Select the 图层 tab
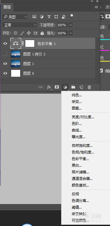This screenshot has width=110, height=226. coord(7,7)
